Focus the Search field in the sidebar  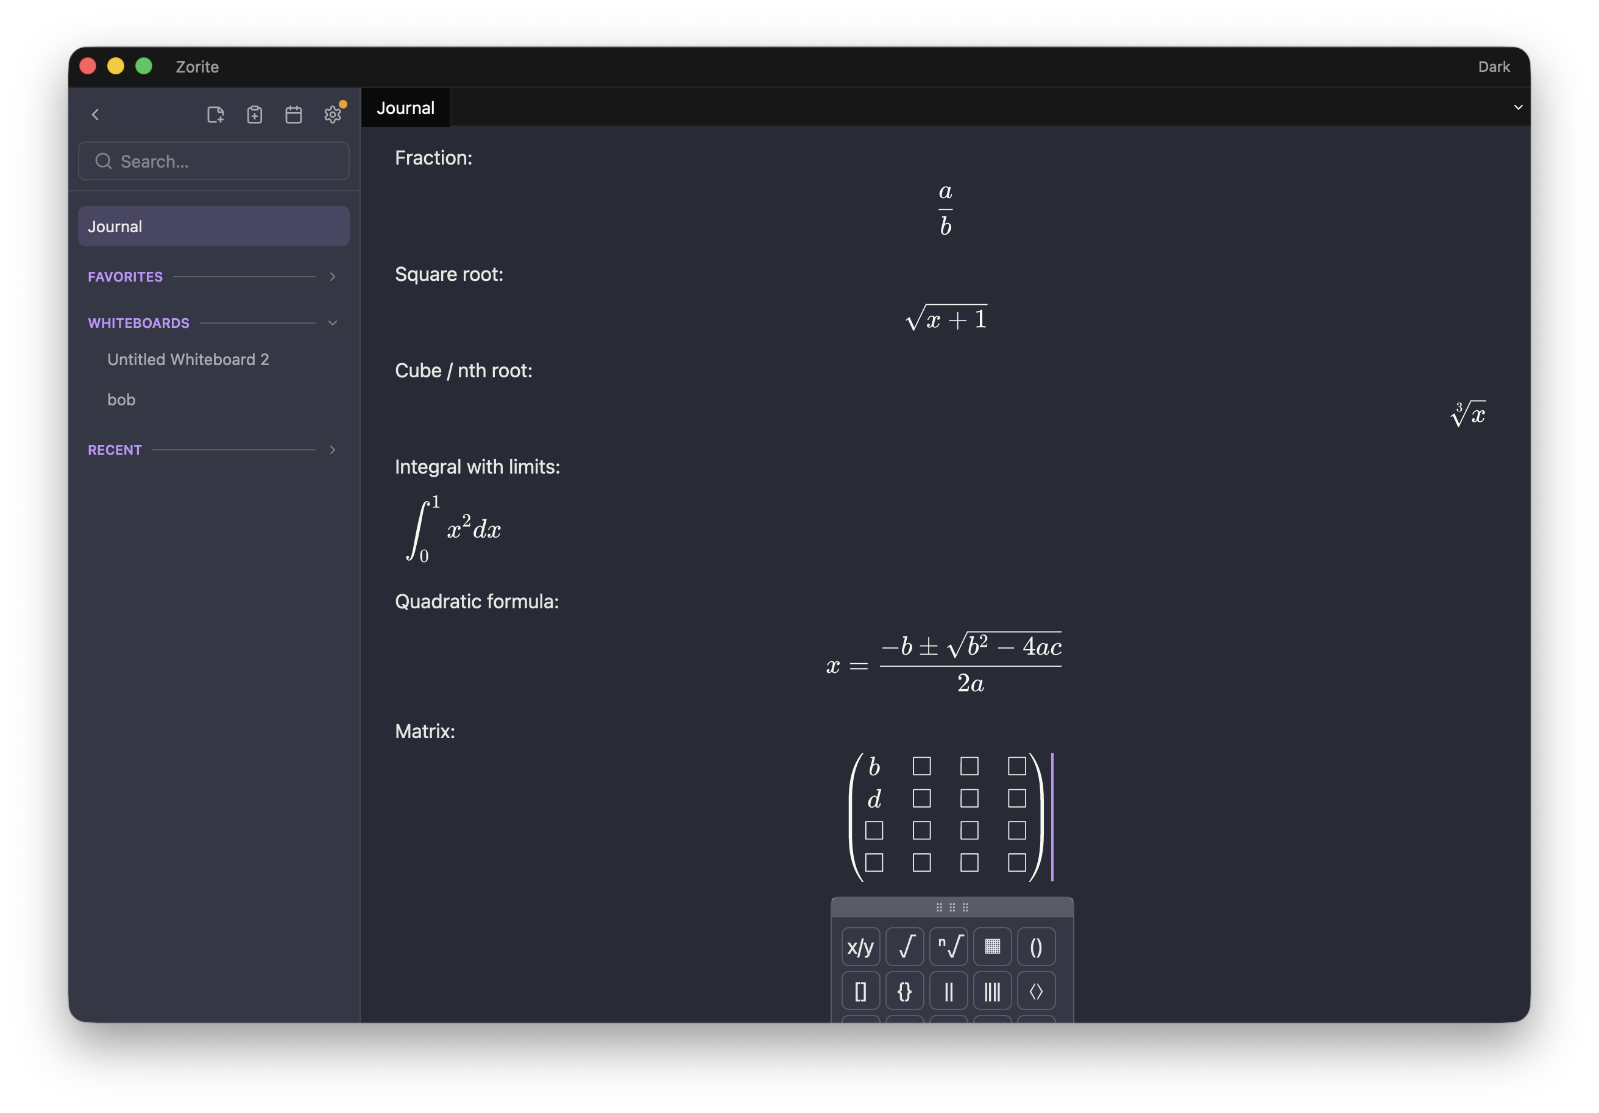click(x=214, y=161)
